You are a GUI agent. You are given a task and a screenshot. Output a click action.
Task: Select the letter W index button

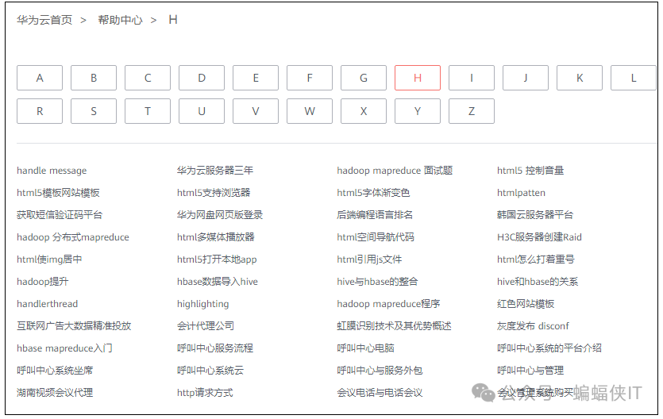[x=310, y=111]
